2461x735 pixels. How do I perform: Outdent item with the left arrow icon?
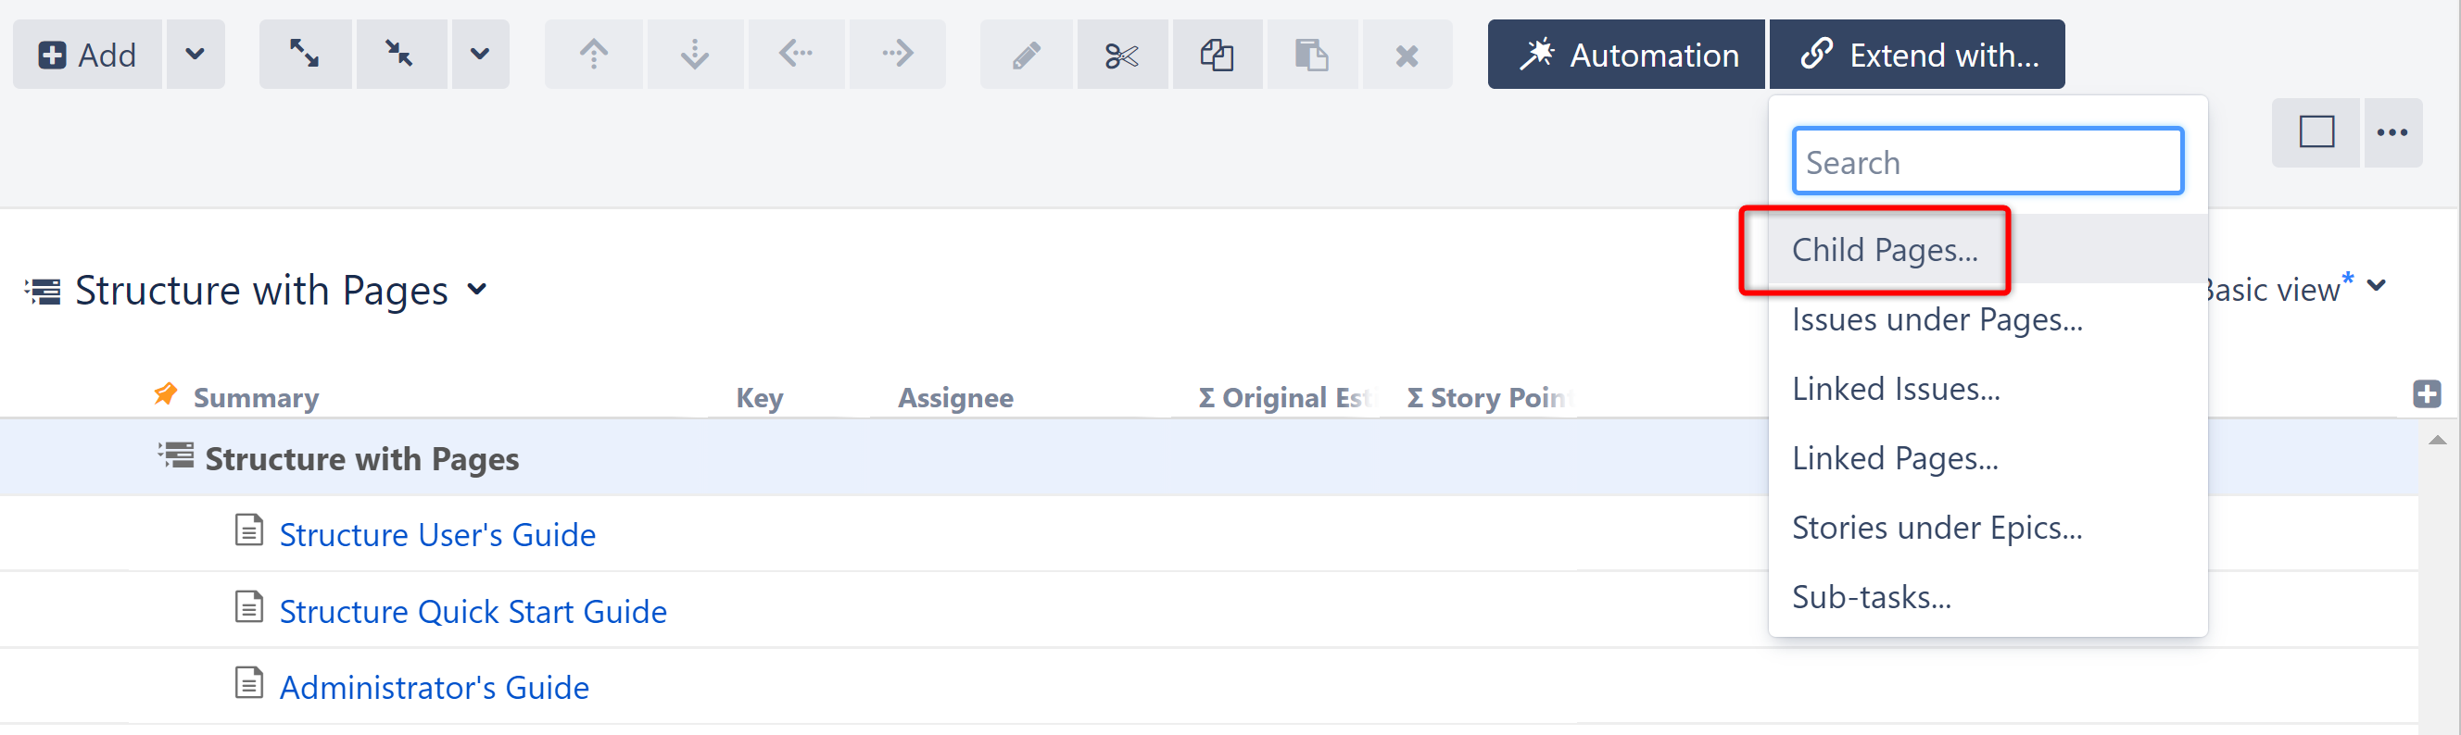coord(796,55)
